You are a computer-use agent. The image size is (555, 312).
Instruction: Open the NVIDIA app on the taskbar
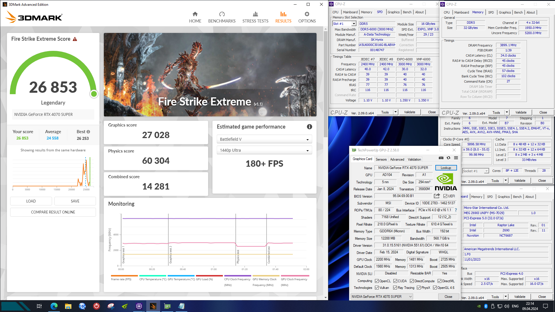pyautogui.click(x=125, y=306)
